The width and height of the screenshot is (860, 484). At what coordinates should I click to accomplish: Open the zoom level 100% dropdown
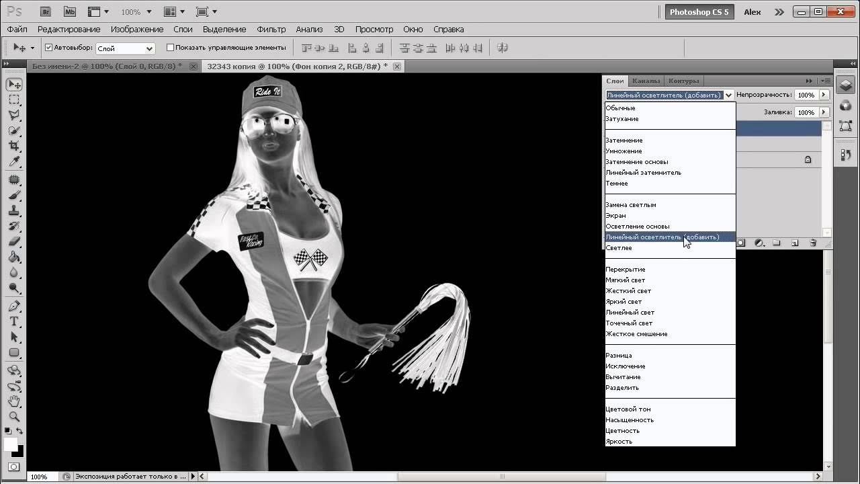(x=136, y=12)
